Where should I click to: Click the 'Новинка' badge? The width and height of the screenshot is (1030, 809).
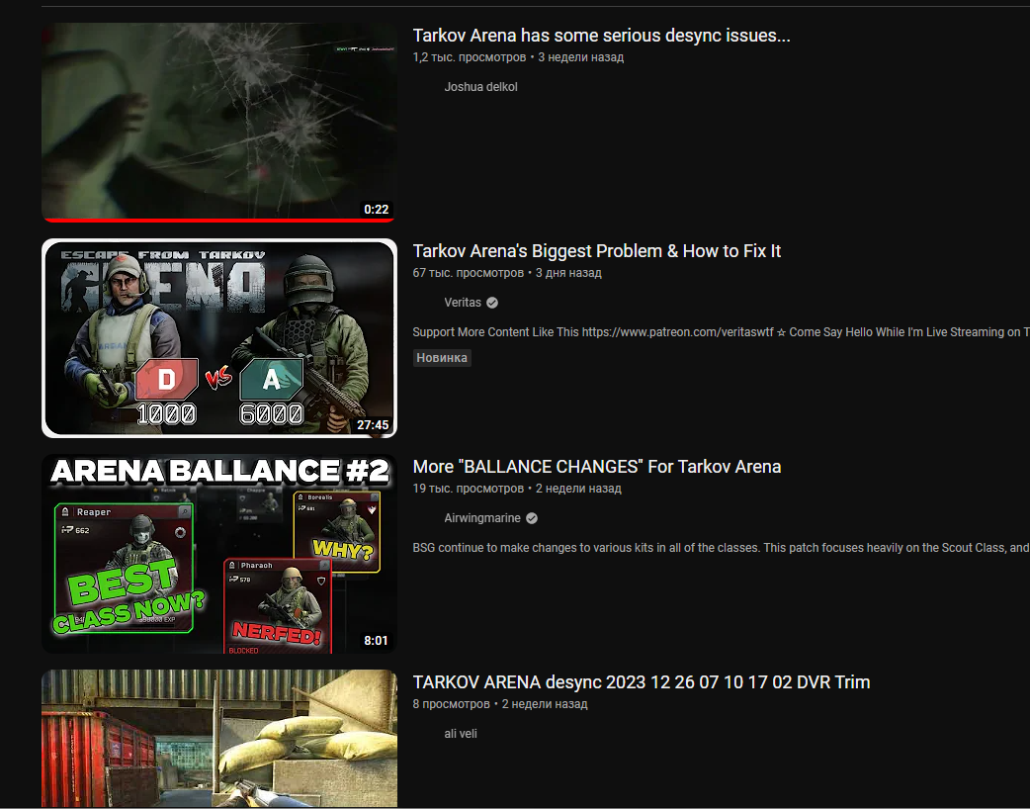(x=442, y=357)
